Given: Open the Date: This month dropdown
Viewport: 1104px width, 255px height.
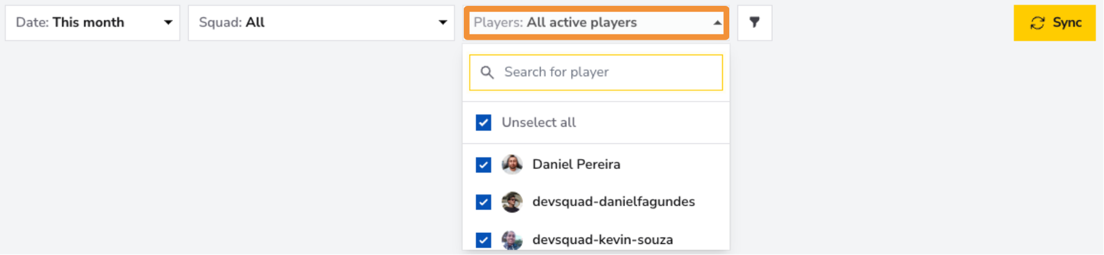Looking at the screenshot, I should (x=93, y=23).
